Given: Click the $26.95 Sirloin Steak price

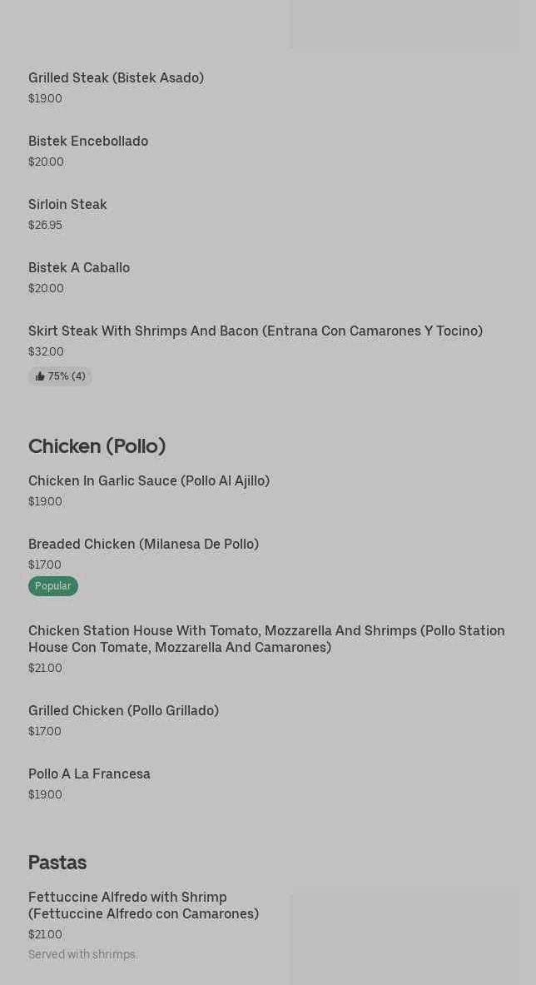Looking at the screenshot, I should click(45, 225).
